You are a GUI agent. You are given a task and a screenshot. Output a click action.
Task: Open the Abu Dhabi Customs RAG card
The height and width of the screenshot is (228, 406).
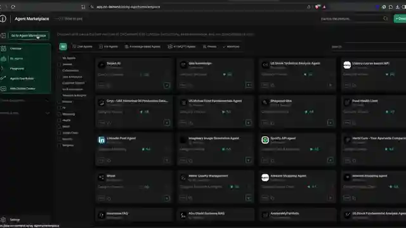[x=216, y=215]
